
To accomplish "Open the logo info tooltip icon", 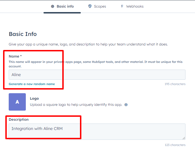I will (x=126, y=105).
